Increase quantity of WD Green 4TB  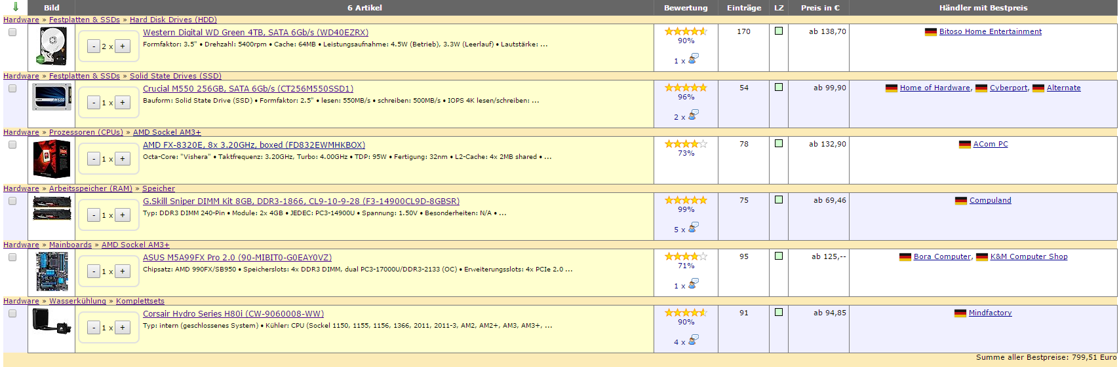pyautogui.click(x=123, y=46)
